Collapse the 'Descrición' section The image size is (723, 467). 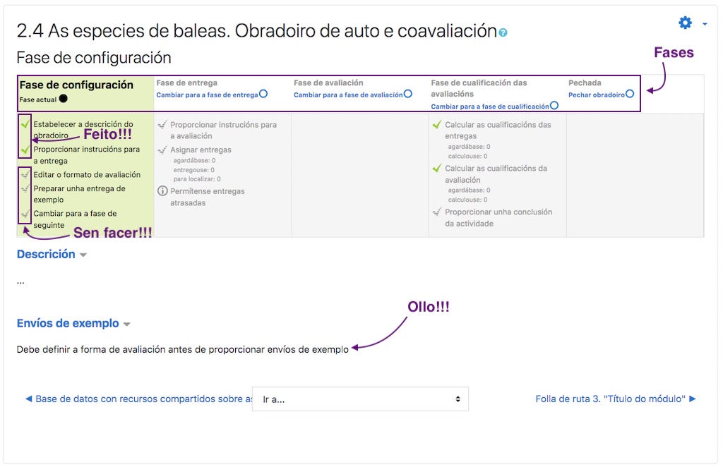pyautogui.click(x=83, y=255)
